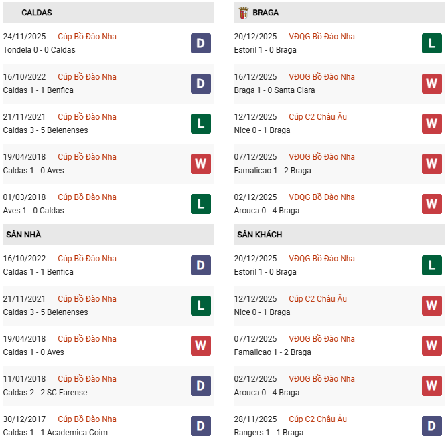Open Cúp Bồ Đào Nha link dated 30/12/2017
Image resolution: width=446 pixels, height=442 pixels.
coord(87,419)
